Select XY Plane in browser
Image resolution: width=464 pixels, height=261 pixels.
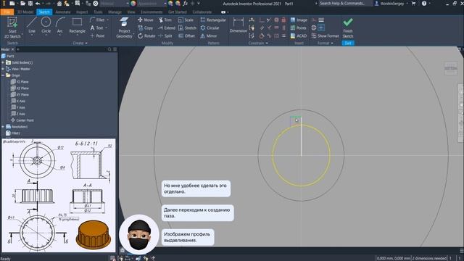click(20, 95)
